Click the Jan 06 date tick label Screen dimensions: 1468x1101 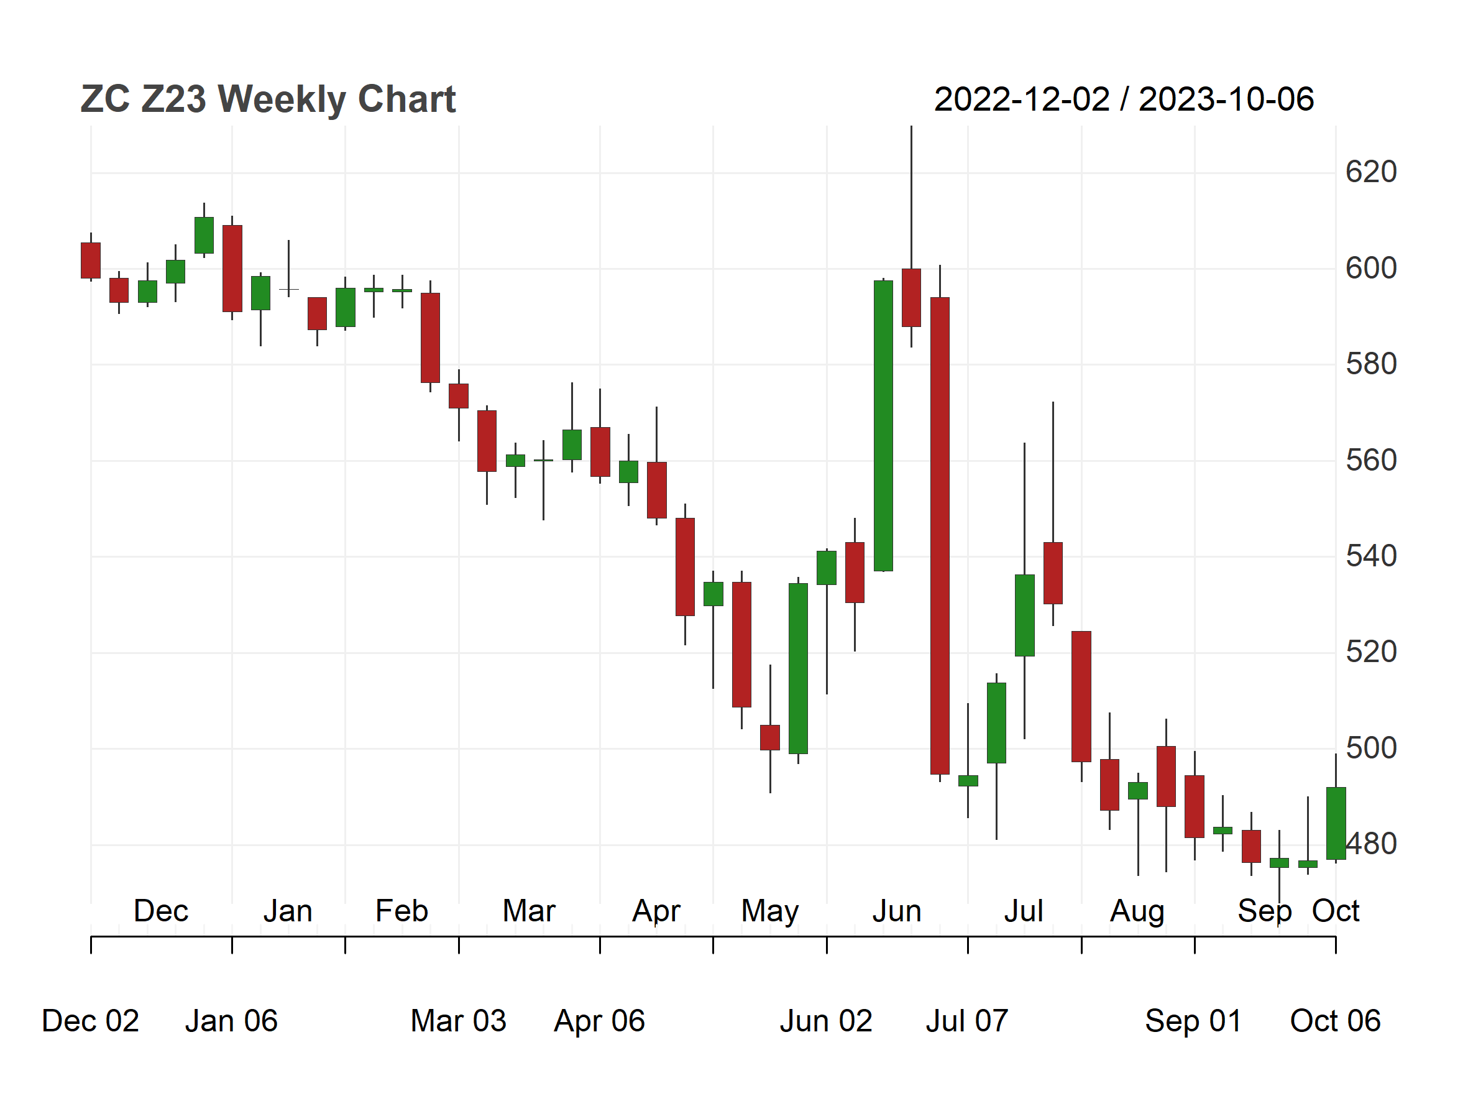pos(231,1021)
